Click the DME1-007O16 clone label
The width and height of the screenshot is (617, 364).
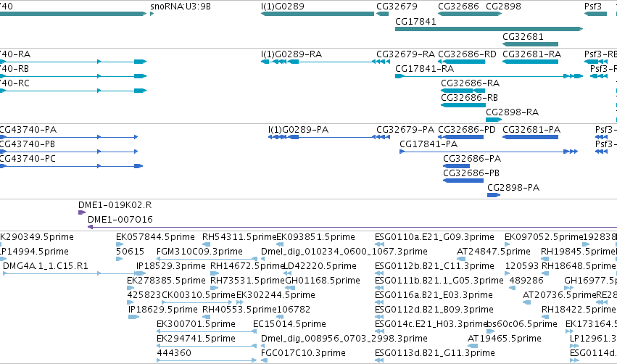pos(120,220)
